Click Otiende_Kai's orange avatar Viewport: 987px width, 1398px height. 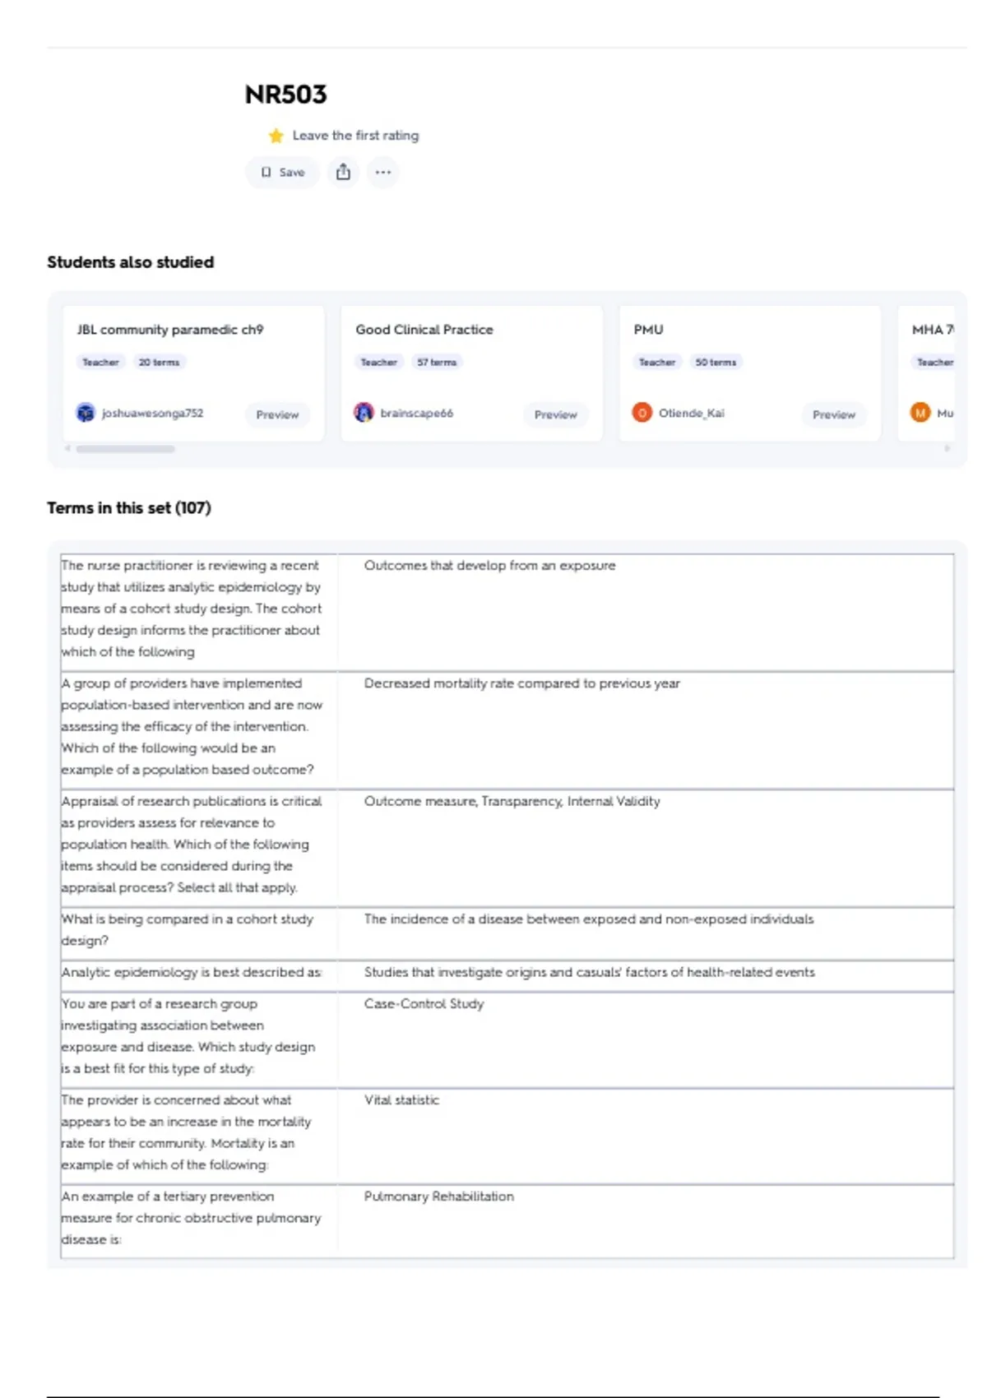click(642, 413)
